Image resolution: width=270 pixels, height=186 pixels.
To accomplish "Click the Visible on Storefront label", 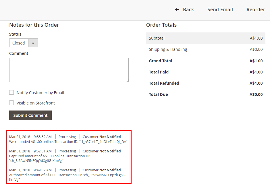I will [x=36, y=103].
